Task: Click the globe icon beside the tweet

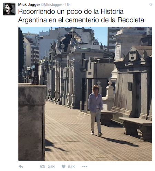Action: (x=151, y=4)
